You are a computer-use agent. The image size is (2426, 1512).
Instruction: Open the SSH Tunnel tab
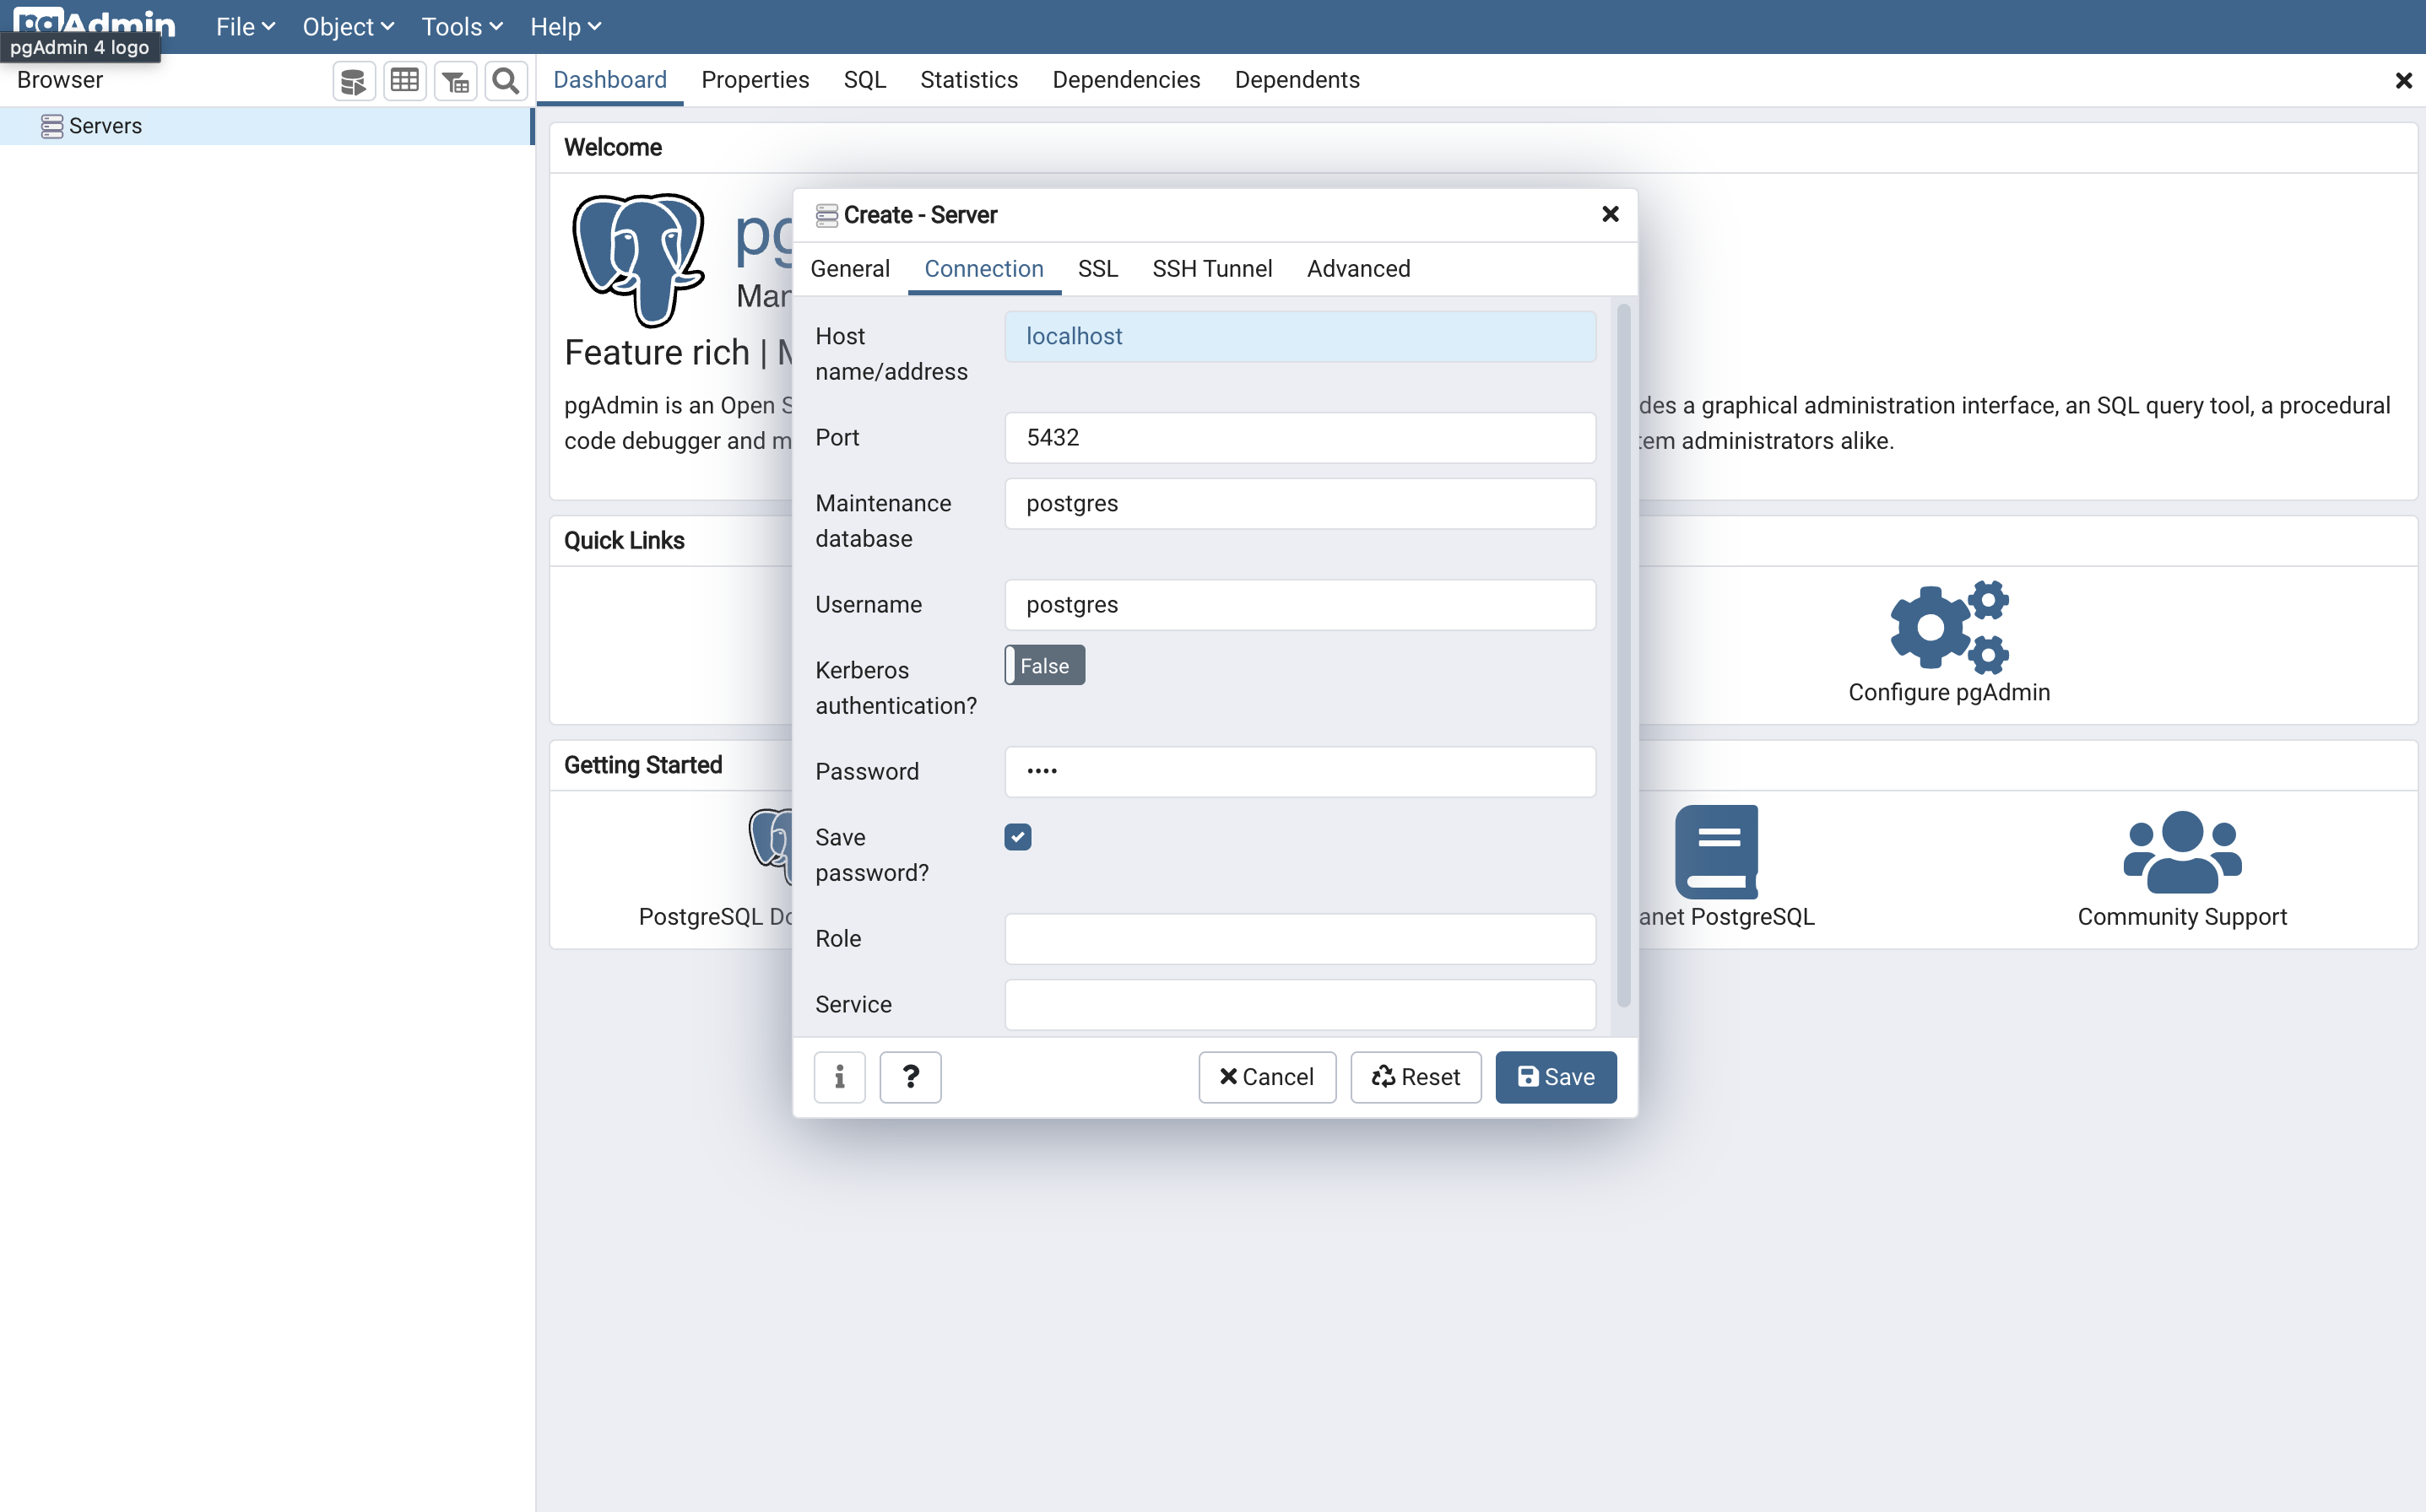point(1211,269)
